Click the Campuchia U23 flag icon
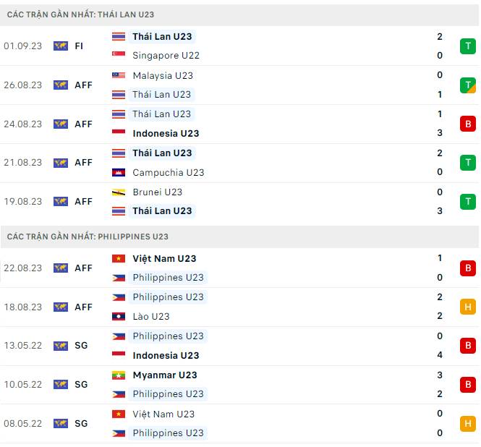 tap(119, 172)
